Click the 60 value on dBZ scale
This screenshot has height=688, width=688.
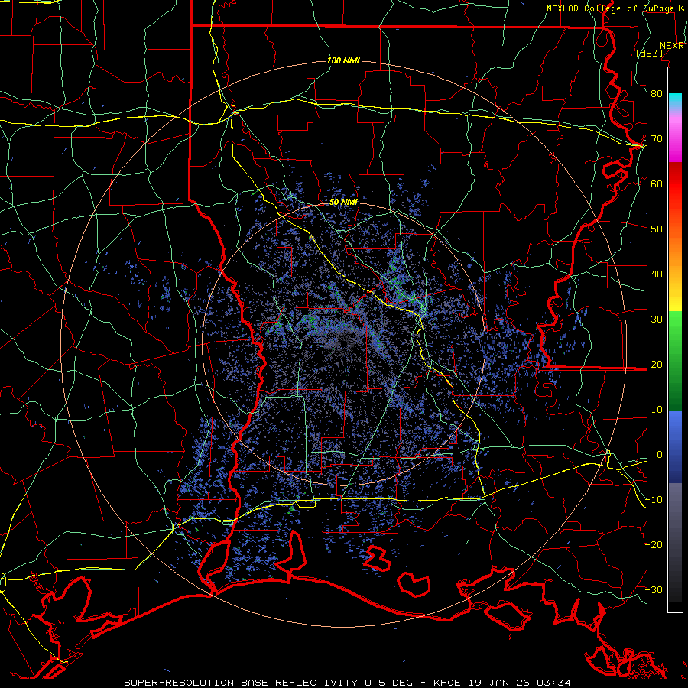pyautogui.click(x=657, y=184)
